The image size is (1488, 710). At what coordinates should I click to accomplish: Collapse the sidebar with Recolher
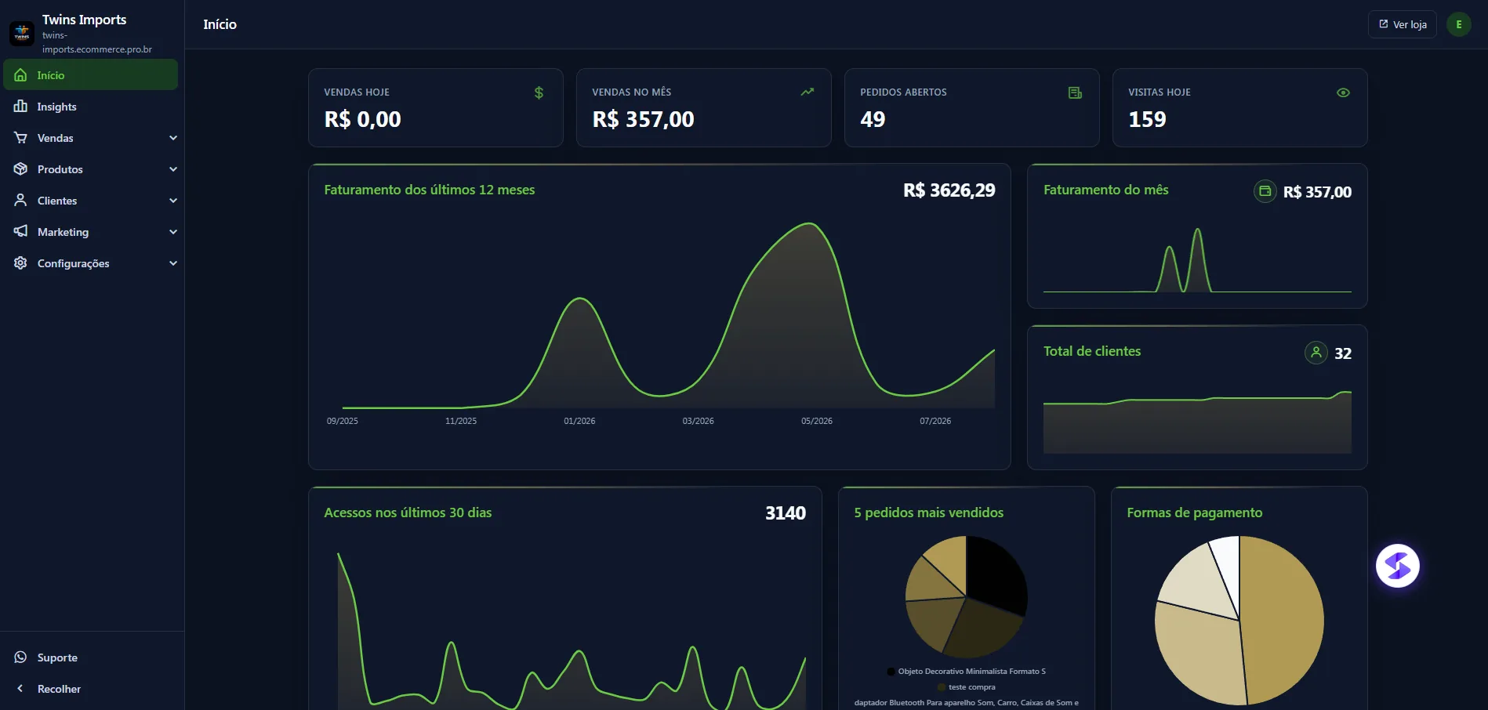pos(91,689)
